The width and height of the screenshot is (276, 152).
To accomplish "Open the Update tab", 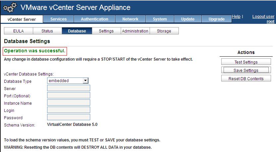I will (188, 19).
